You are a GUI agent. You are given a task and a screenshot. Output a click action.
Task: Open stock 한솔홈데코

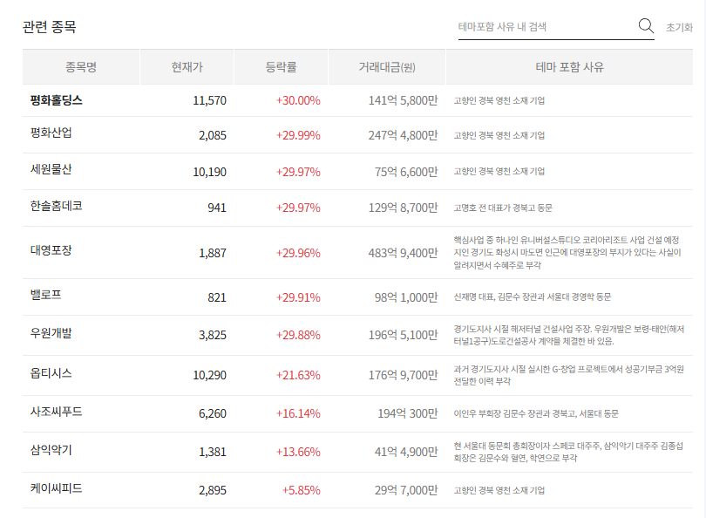click(x=57, y=206)
